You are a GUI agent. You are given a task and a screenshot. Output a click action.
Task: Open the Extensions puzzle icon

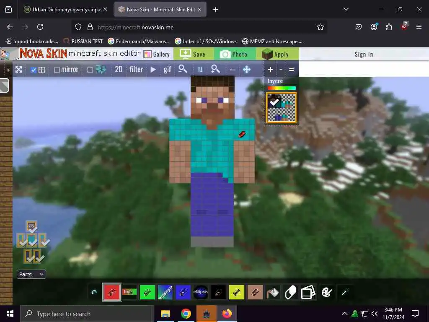pyautogui.click(x=389, y=27)
